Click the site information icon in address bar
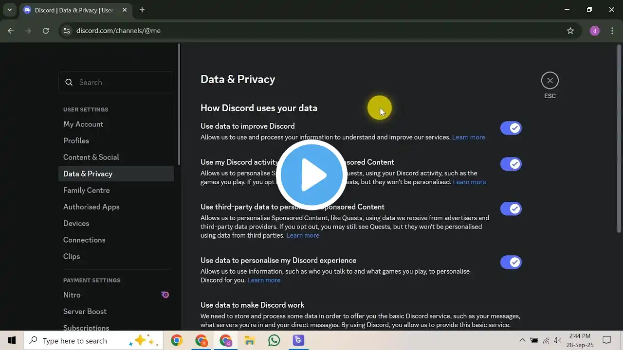623x350 pixels. coord(67,31)
